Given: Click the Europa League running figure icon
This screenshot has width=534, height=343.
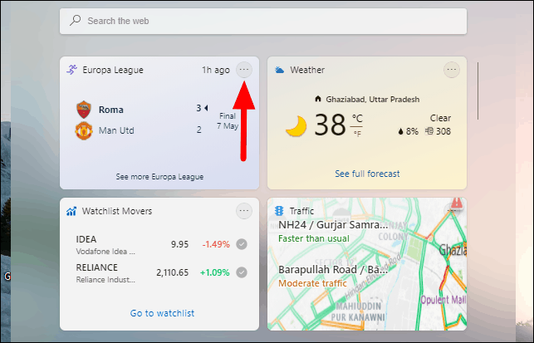Looking at the screenshot, I should [x=71, y=70].
